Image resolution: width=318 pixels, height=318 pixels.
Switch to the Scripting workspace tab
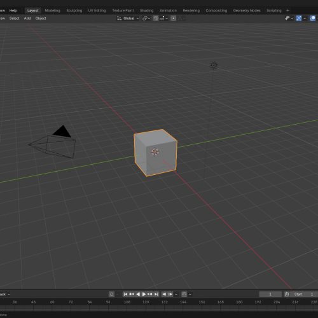(x=273, y=11)
